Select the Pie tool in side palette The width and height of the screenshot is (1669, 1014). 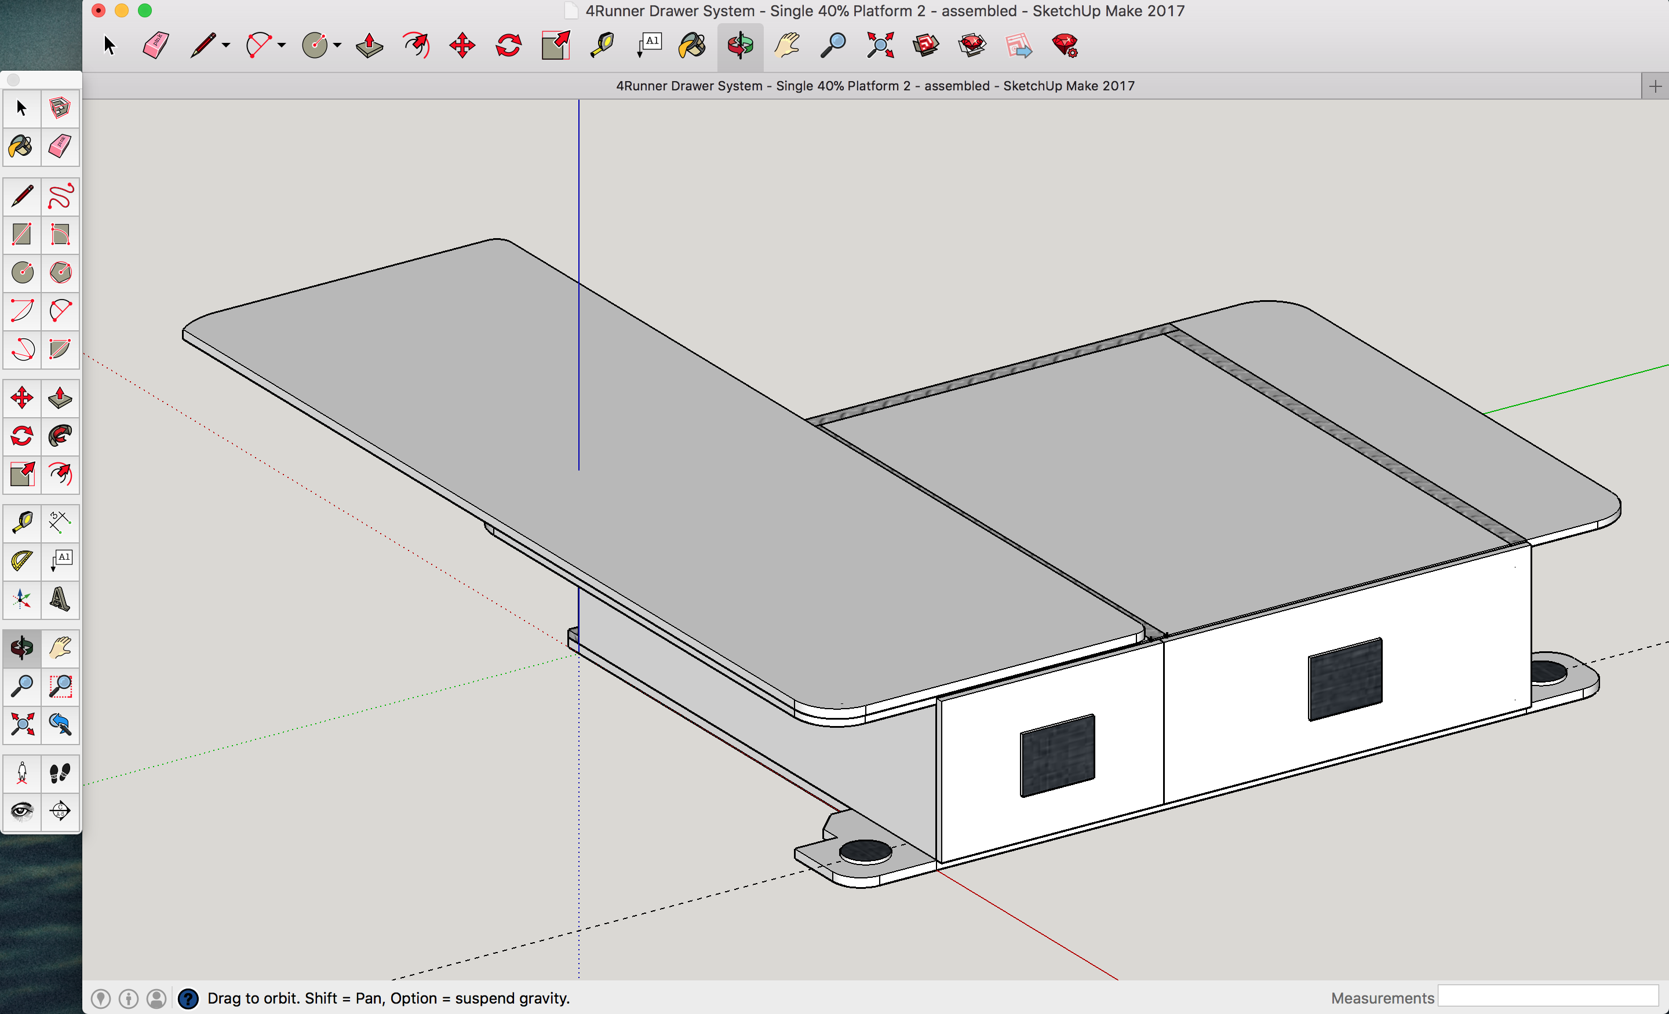tap(60, 349)
